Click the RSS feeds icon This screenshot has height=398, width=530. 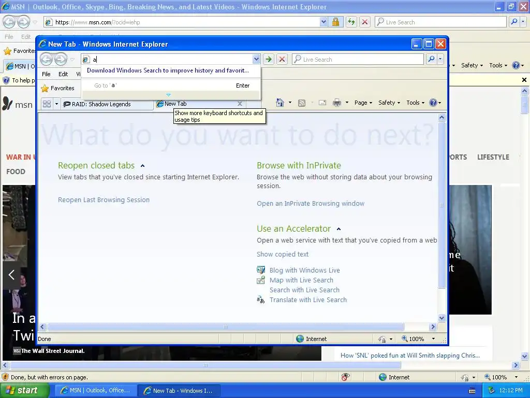pos(302,103)
